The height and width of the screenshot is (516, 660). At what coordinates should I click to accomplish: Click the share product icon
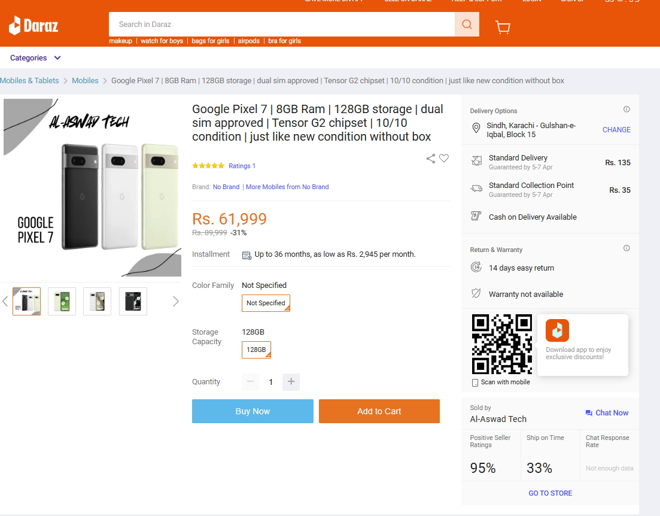click(x=431, y=159)
